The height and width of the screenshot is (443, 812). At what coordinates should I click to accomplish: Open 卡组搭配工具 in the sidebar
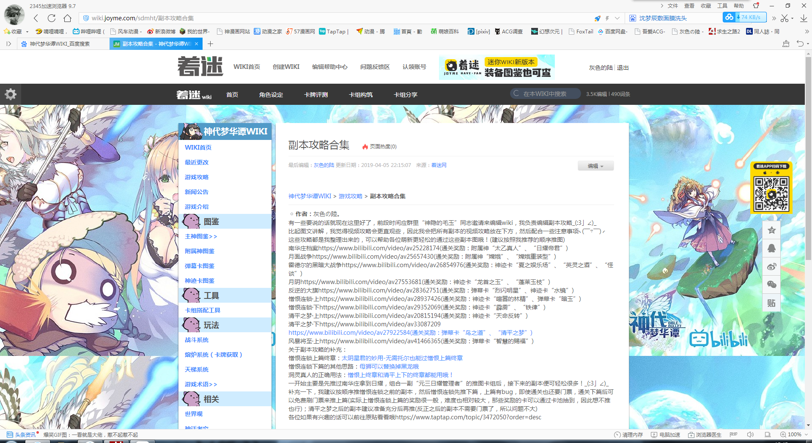click(x=203, y=310)
